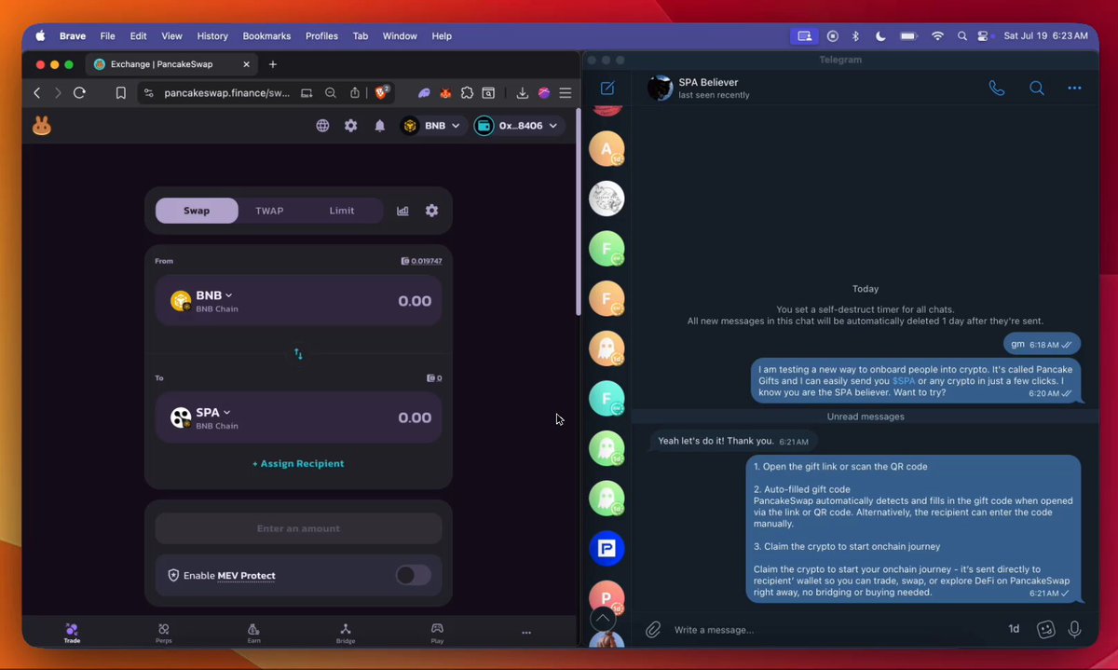The height and width of the screenshot is (670, 1118).
Task: Open PancakeSwap notifications bell
Action: [x=379, y=126]
